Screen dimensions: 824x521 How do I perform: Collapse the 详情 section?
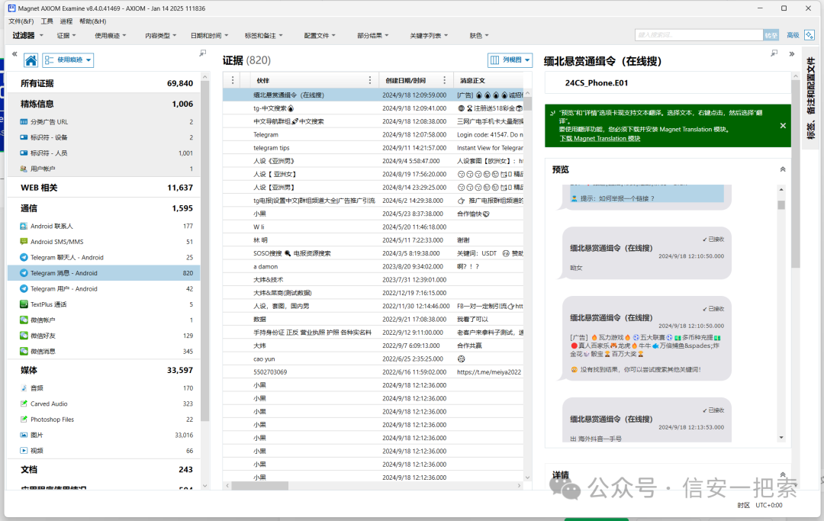pyautogui.click(x=783, y=474)
